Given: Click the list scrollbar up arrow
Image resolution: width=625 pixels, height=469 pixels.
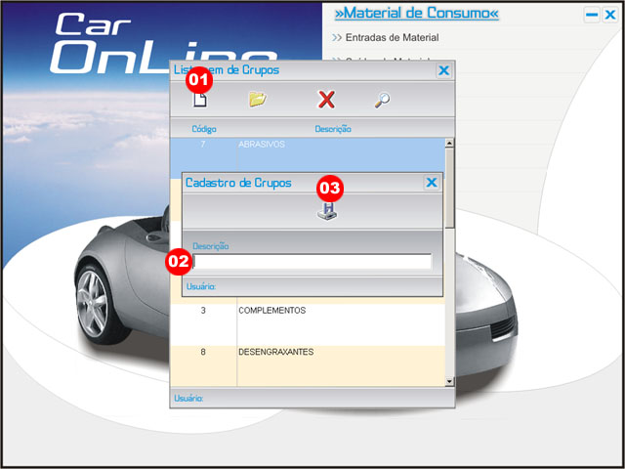Looking at the screenshot, I should [449, 143].
